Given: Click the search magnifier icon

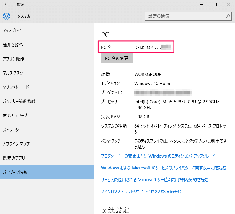Looking at the screenshot, I should [228, 16].
